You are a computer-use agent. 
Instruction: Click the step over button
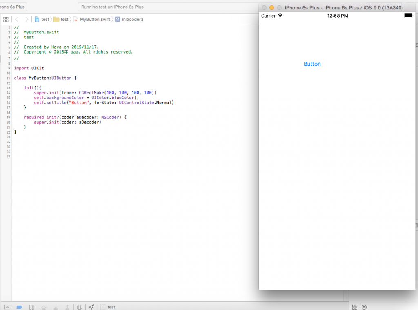point(44,307)
